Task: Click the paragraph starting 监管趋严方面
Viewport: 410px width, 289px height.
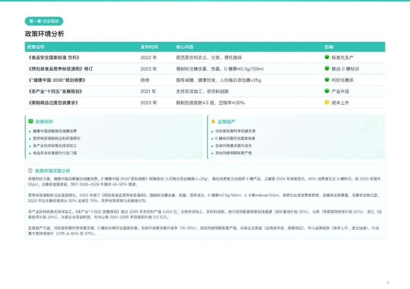Action: (203, 231)
